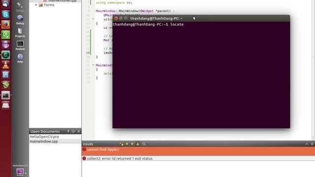The height and width of the screenshot is (177, 315).
Task: Open the HelloOpenCV kit selector
Action: 20,170
